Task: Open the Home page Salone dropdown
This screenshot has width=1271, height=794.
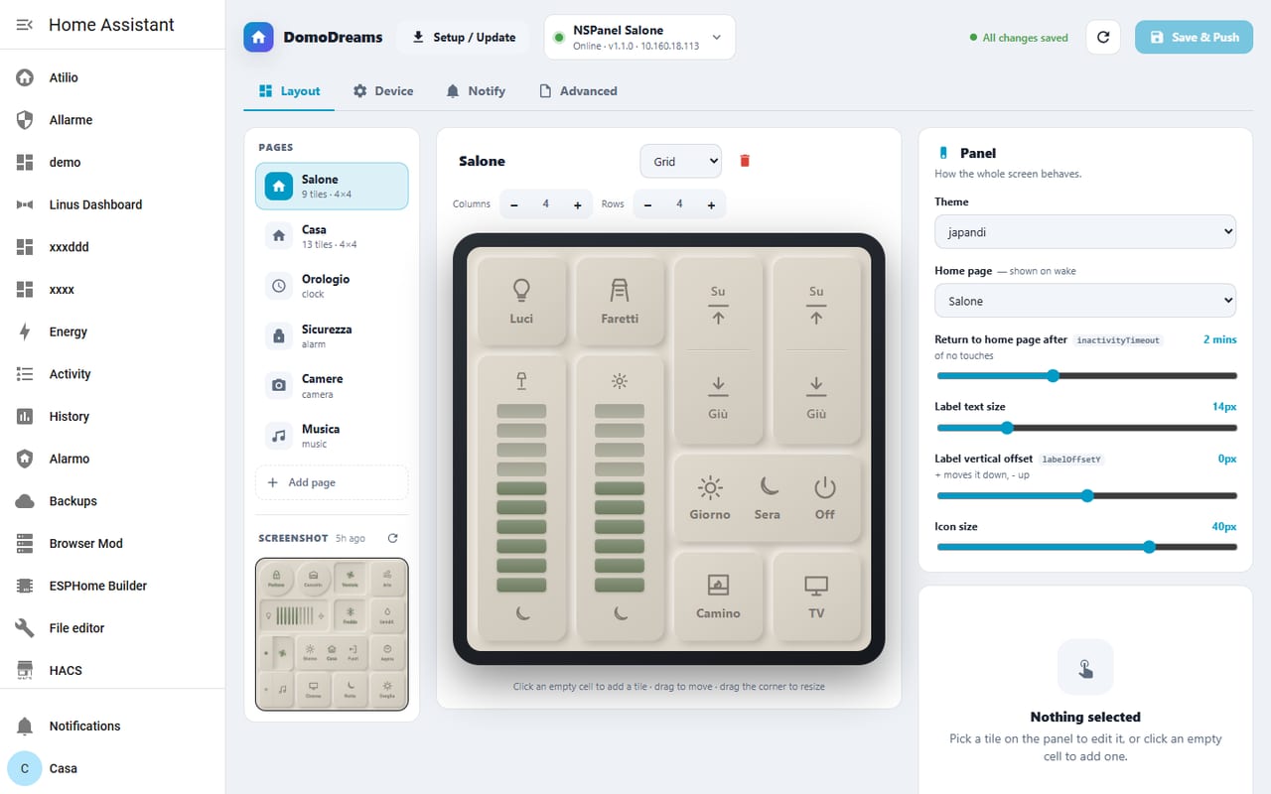Action: pos(1085,301)
